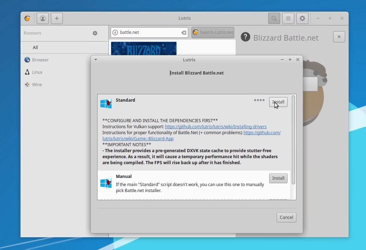Click the question mark icon beside Blizzard Battle.net
Image resolution: width=366 pixels, height=250 pixels.
point(245,37)
